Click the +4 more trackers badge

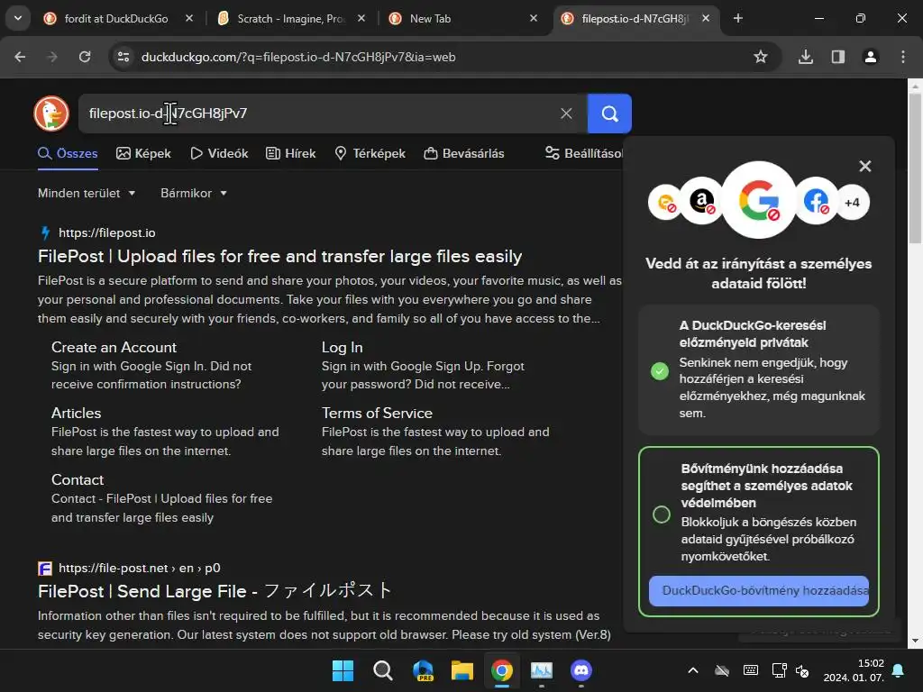point(852,203)
